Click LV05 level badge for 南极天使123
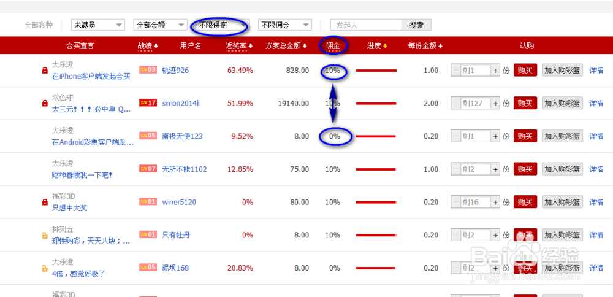The height and width of the screenshot is (297, 613). tap(148, 136)
